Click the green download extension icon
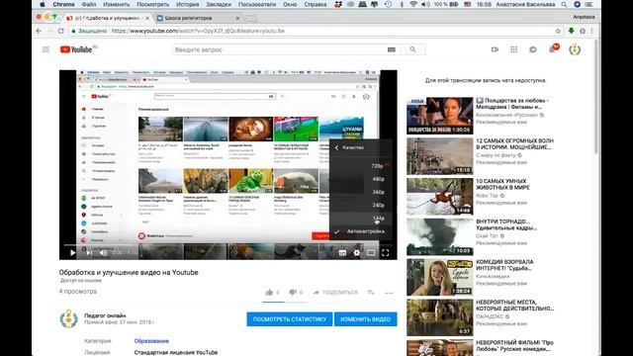Screen dimensions: 633x356 [x=571, y=31]
